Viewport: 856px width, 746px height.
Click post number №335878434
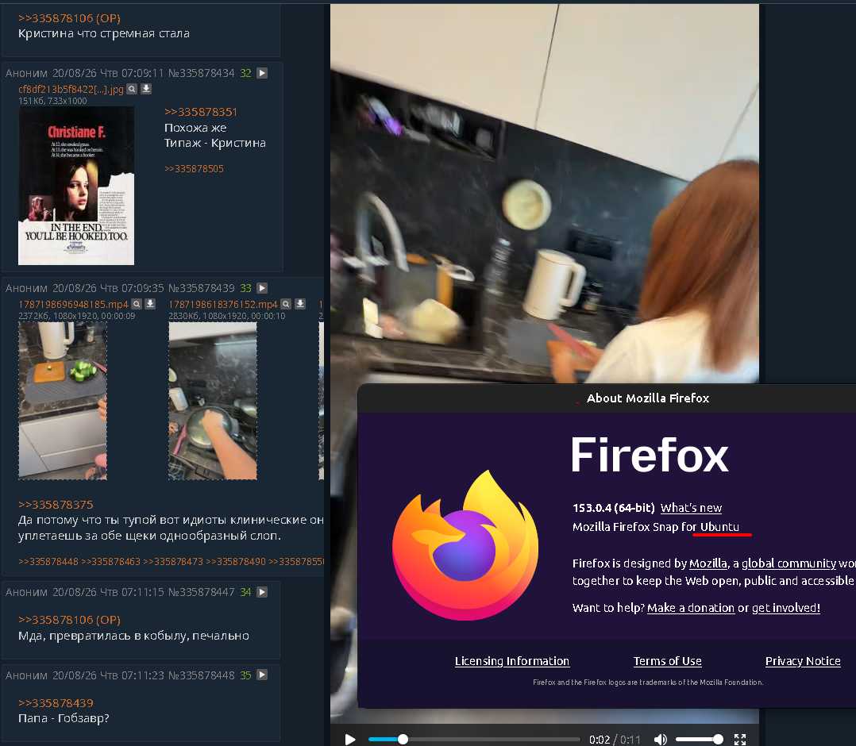coord(201,73)
